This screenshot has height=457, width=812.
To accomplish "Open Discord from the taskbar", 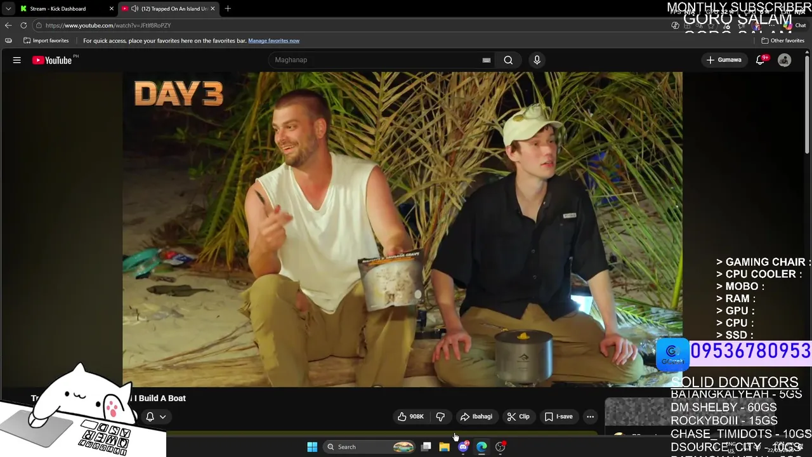I will click(x=463, y=447).
